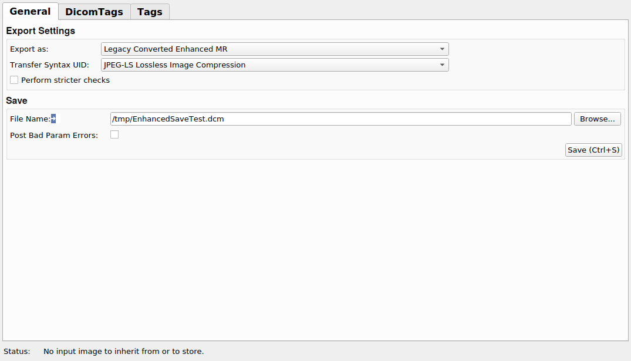Click the Save (Ctrl+S) button
This screenshot has width=631, height=361.
pos(593,150)
